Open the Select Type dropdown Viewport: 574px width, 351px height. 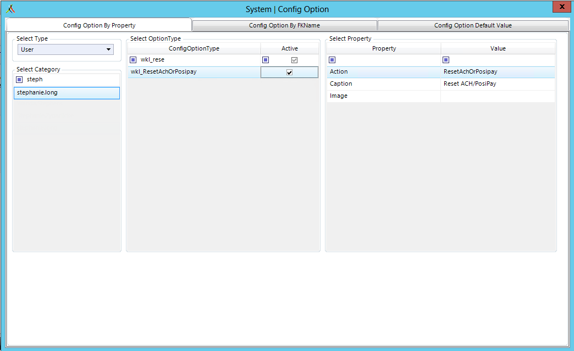point(108,49)
